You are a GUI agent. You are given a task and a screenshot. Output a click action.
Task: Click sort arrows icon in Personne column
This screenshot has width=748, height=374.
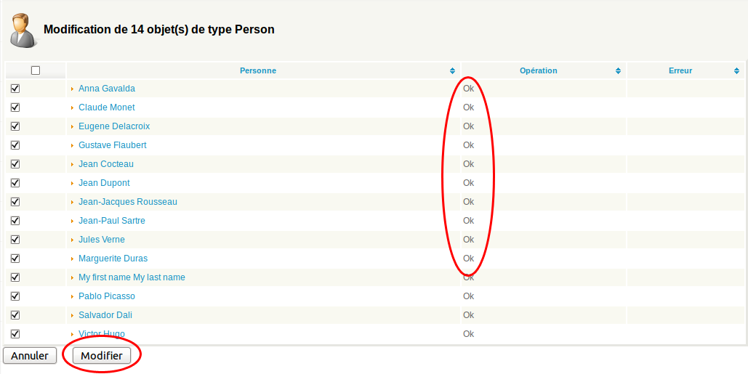[x=453, y=71]
